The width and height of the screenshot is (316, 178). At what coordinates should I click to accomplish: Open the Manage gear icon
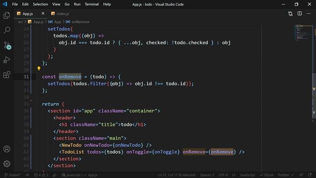click(x=6, y=164)
